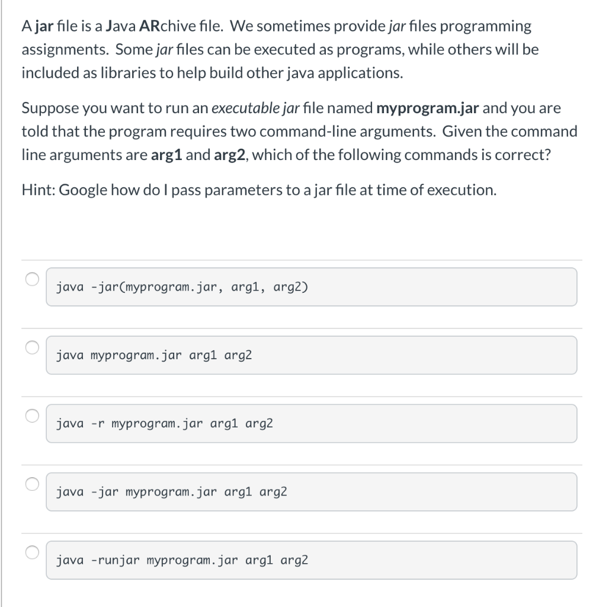Click the last answer option box
The height and width of the screenshot is (607, 596).
311,560
